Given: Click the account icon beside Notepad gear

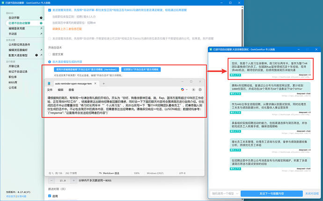Looking at the screenshot, I should [193, 90].
